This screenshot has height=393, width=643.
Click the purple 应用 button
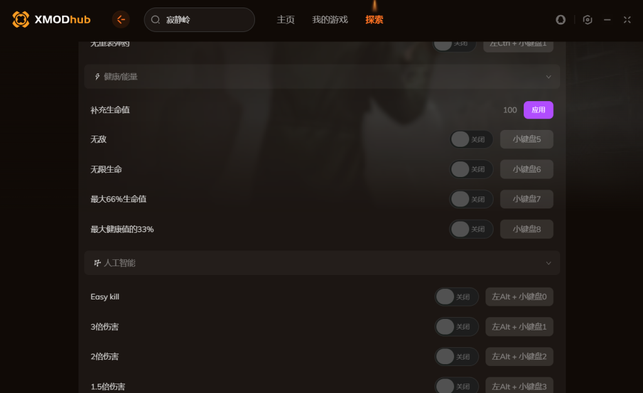538,110
